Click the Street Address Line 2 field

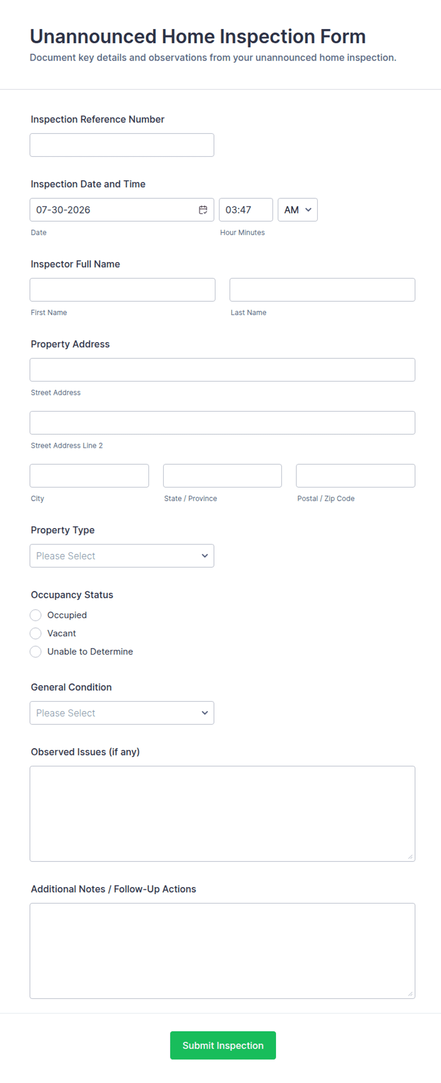222,423
